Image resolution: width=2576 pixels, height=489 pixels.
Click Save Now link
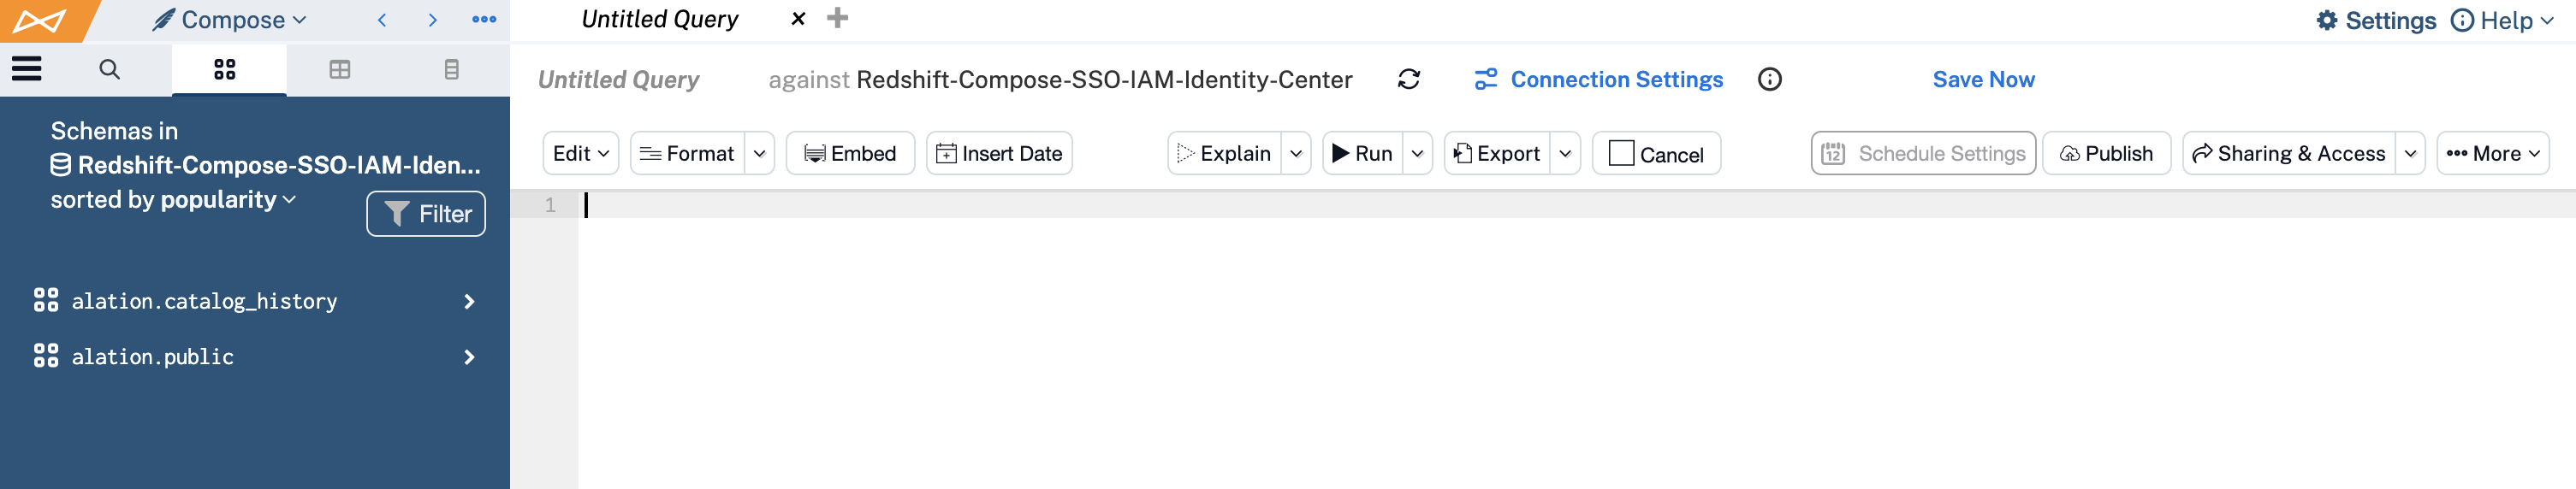click(x=1983, y=80)
